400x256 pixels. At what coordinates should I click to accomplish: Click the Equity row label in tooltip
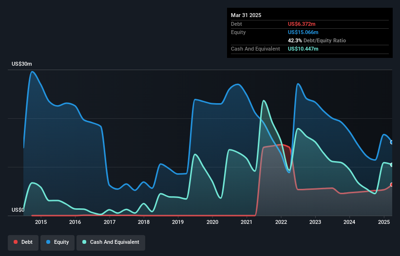[x=238, y=32]
